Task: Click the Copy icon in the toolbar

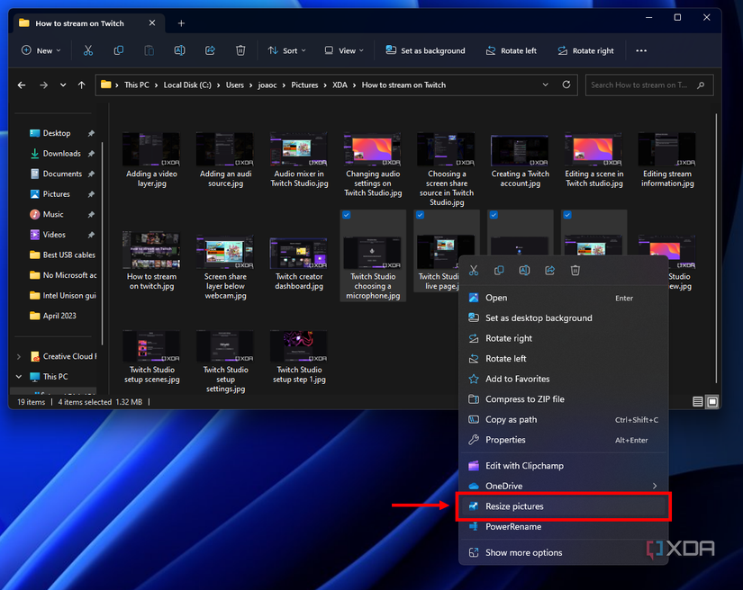Action: (119, 50)
